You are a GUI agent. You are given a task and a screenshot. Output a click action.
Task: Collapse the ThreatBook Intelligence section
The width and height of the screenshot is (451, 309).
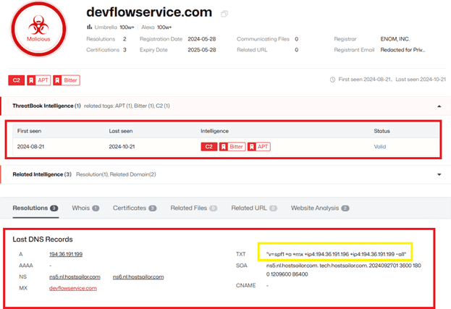(439, 106)
